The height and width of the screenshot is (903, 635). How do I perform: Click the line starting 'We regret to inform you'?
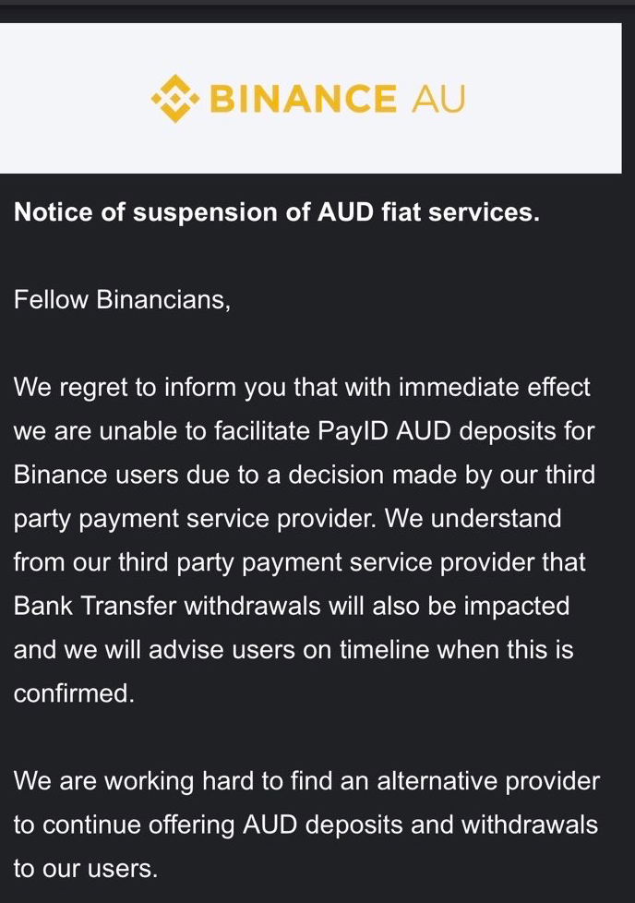302,388
